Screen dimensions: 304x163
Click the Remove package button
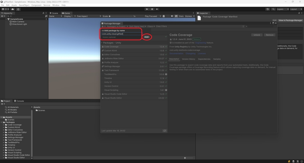point(270,35)
